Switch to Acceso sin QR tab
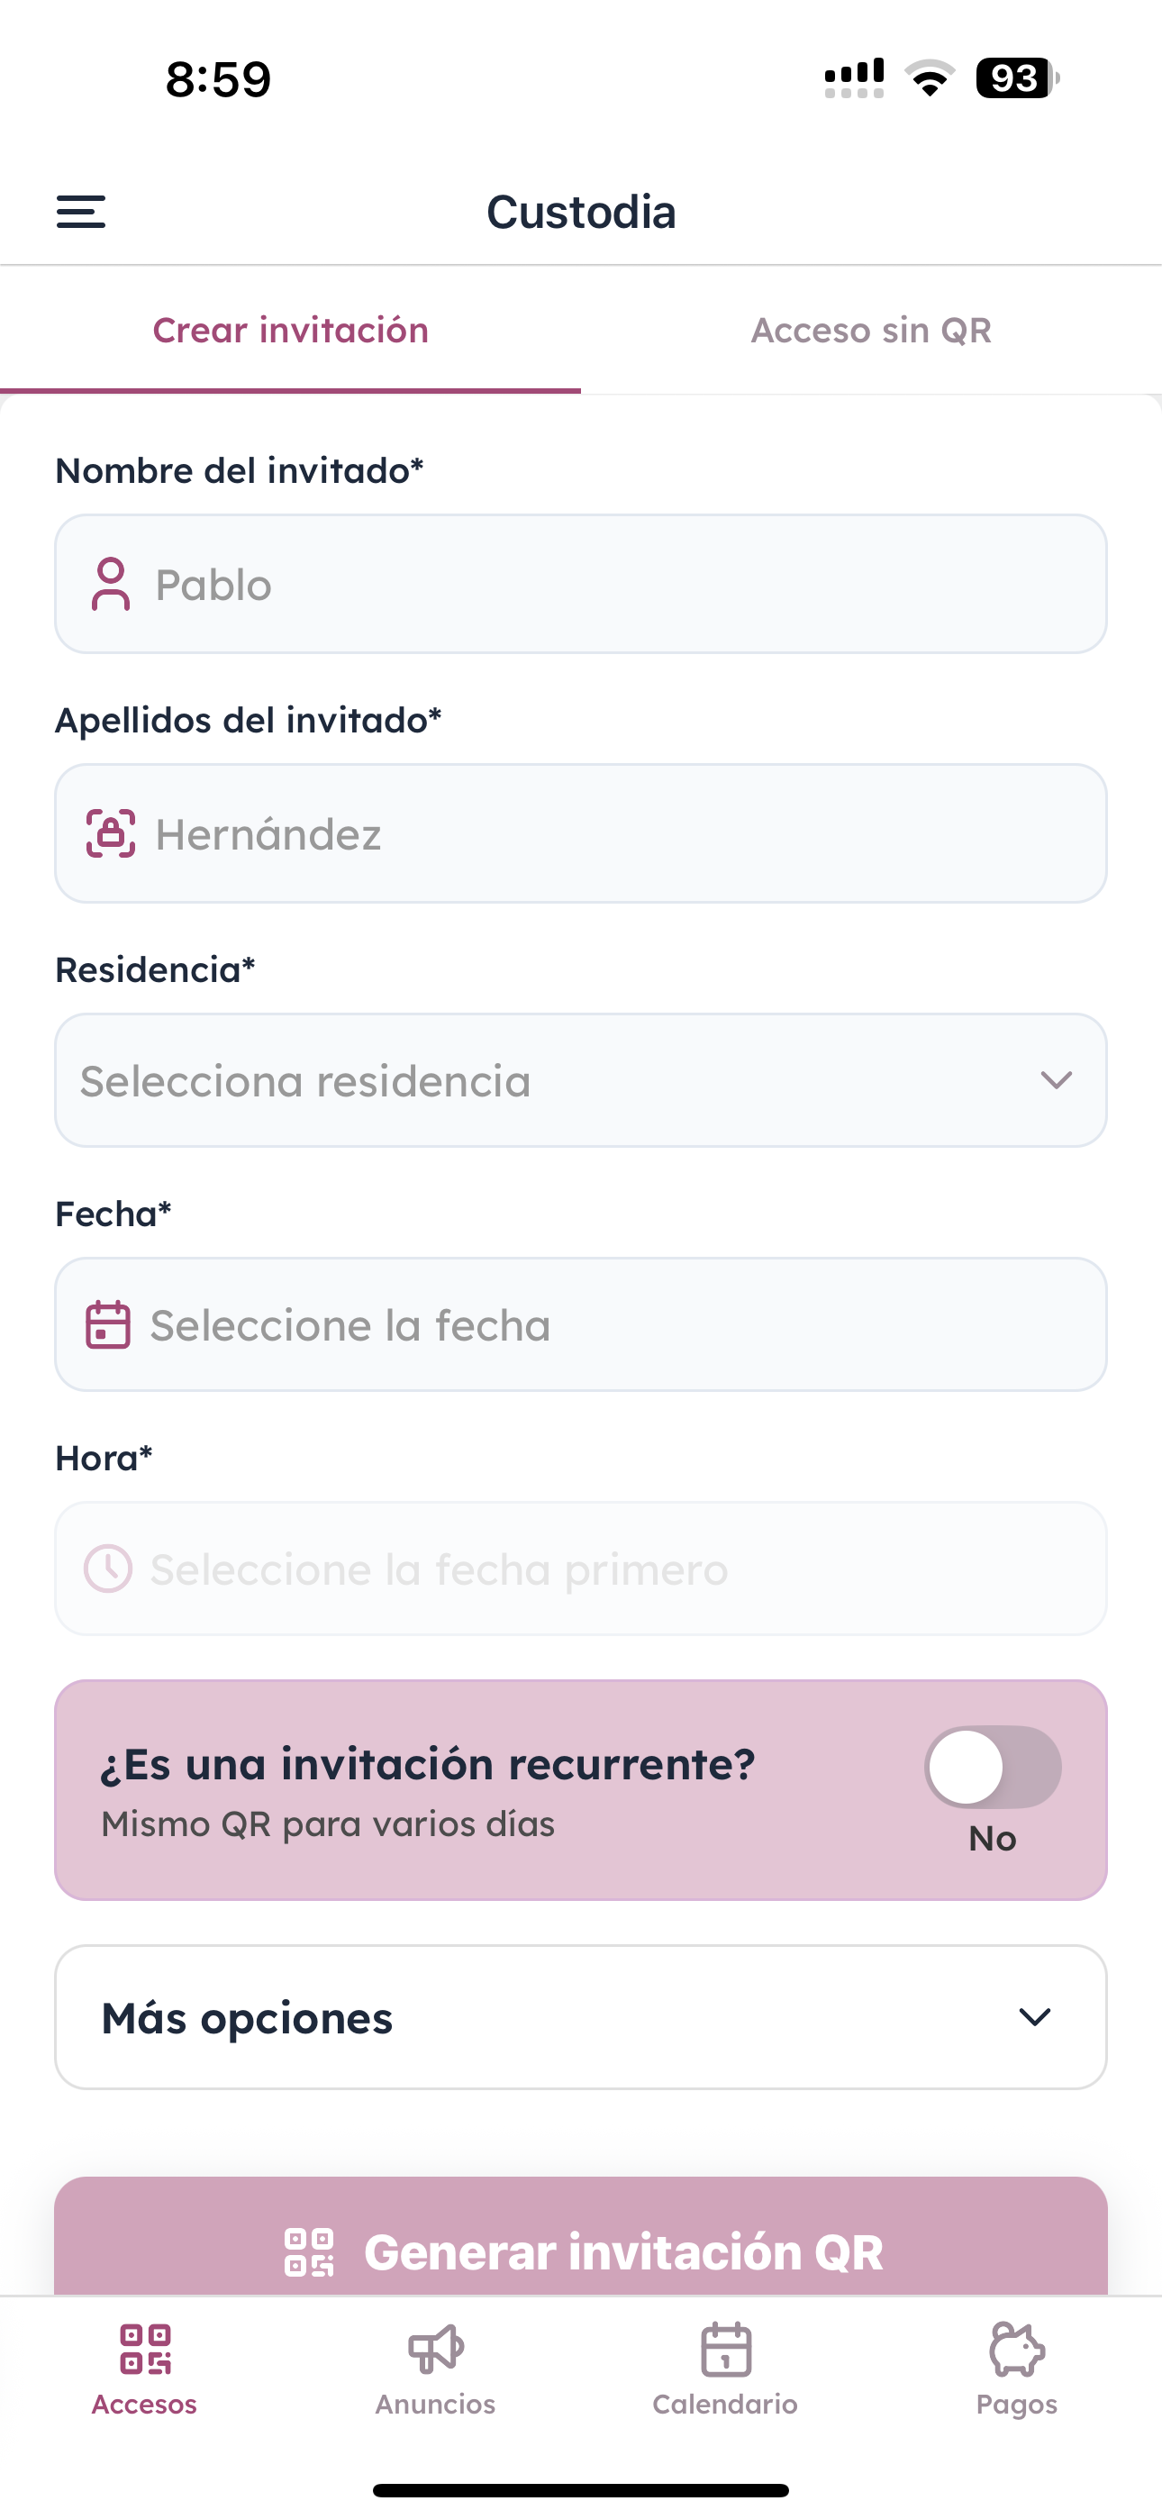This screenshot has height=2519, width=1162. [870, 331]
